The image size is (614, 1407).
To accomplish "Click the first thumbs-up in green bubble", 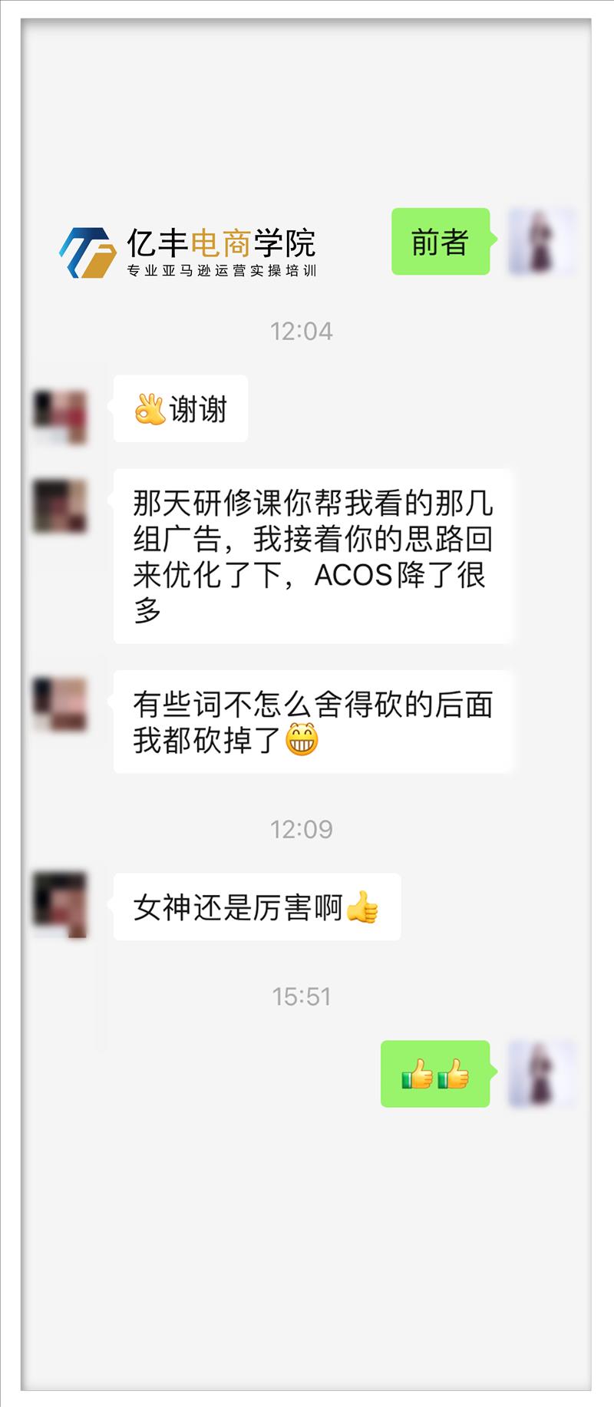I will click(x=418, y=1074).
